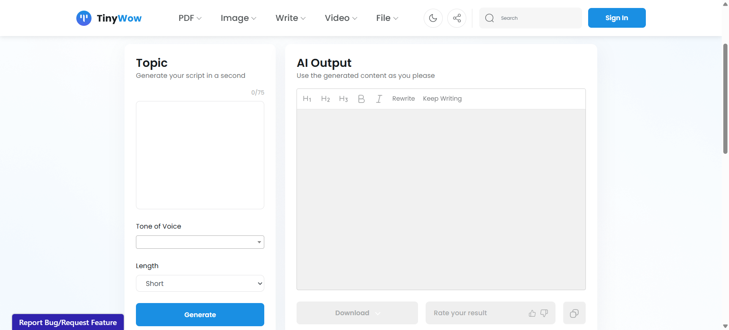The height and width of the screenshot is (330, 729).
Task: Open the Tone of Voice dropdown
Action: coord(200,242)
